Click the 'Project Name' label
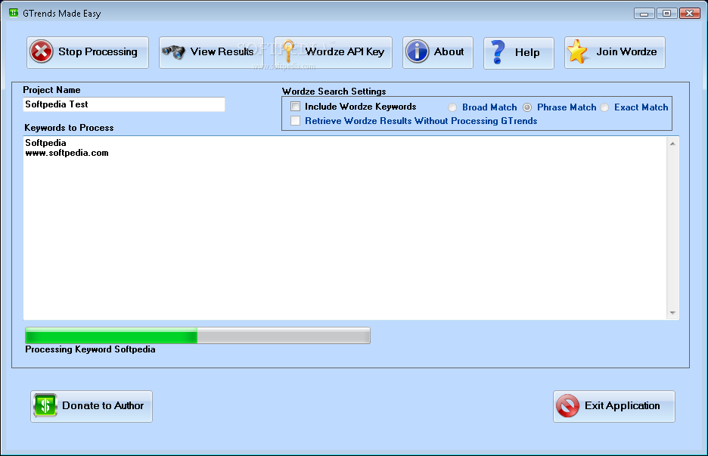 click(51, 90)
